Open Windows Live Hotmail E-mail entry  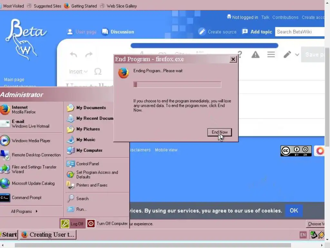tap(25, 124)
